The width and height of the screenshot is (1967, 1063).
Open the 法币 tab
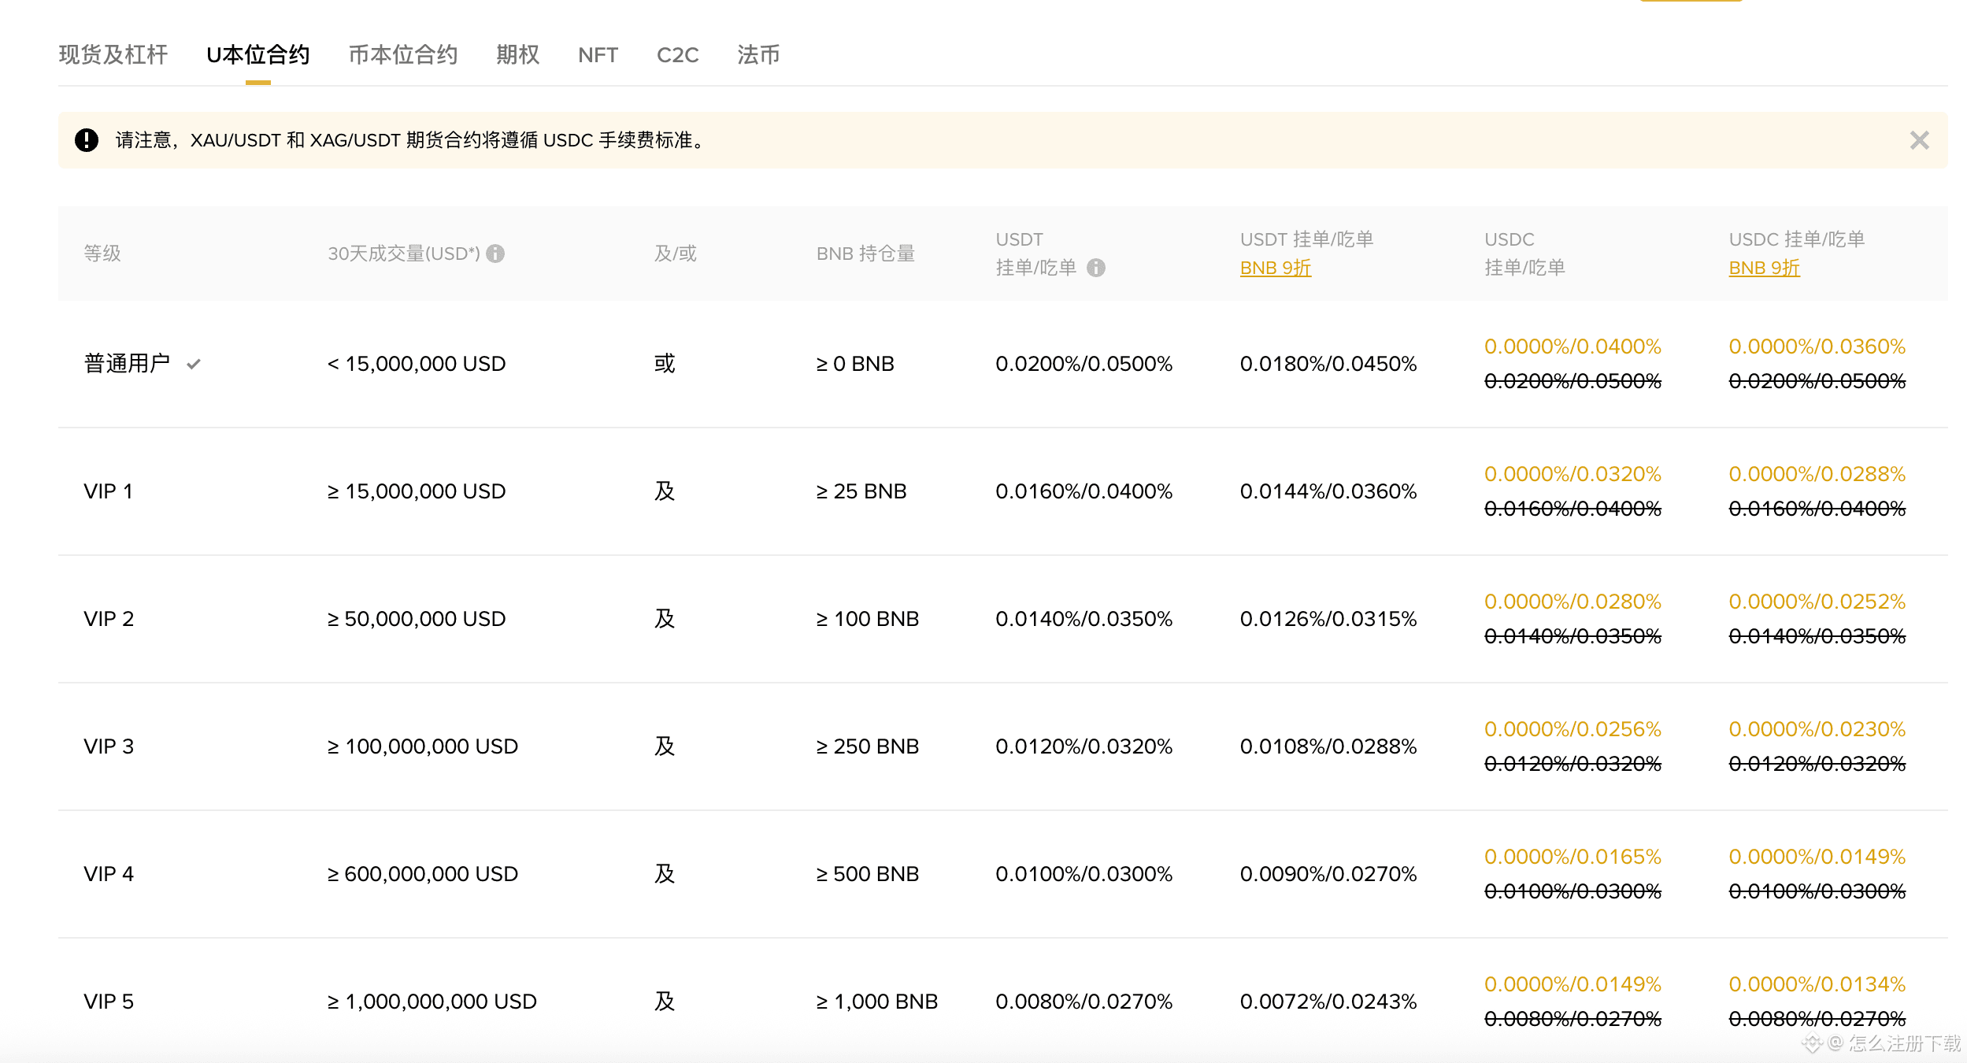[758, 54]
